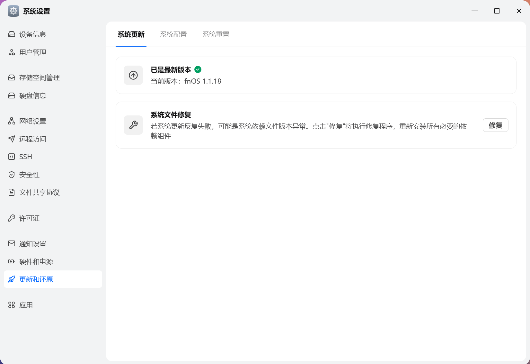Close the 系统设置 window
This screenshot has height=364, width=530.
[519, 11]
